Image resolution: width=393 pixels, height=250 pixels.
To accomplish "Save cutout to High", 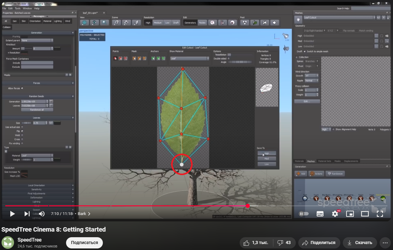I will (266, 153).
